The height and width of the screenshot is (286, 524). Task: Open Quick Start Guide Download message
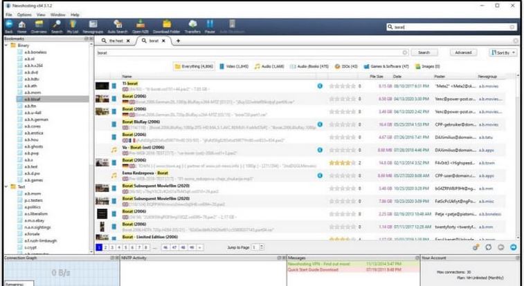point(313,269)
